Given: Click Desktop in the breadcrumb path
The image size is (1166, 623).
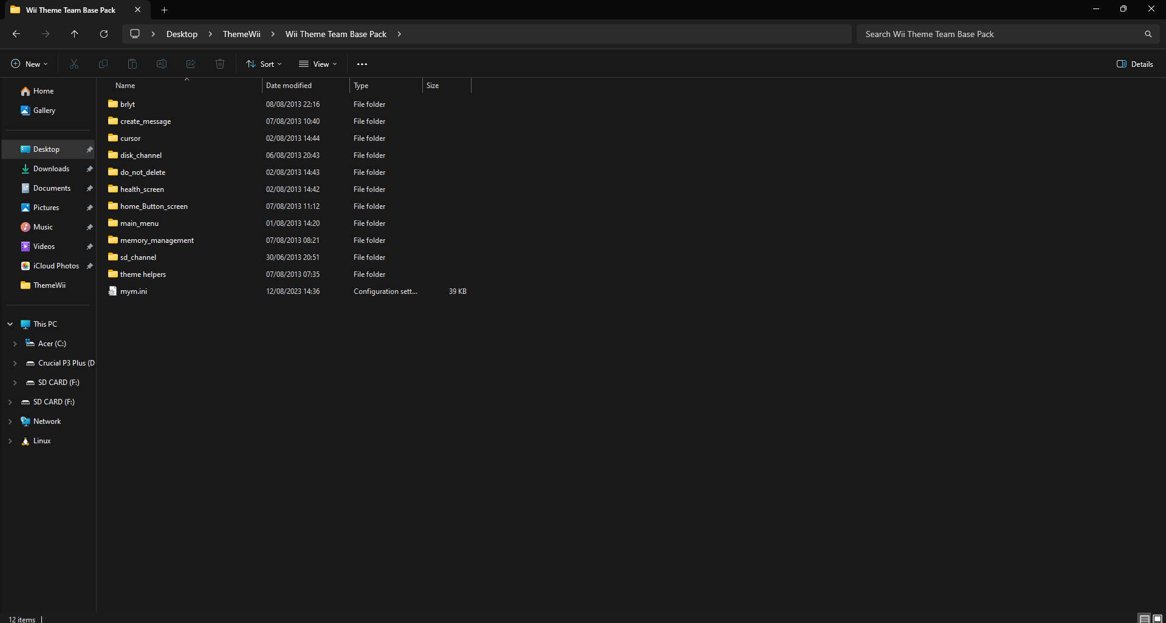Looking at the screenshot, I should (x=182, y=34).
